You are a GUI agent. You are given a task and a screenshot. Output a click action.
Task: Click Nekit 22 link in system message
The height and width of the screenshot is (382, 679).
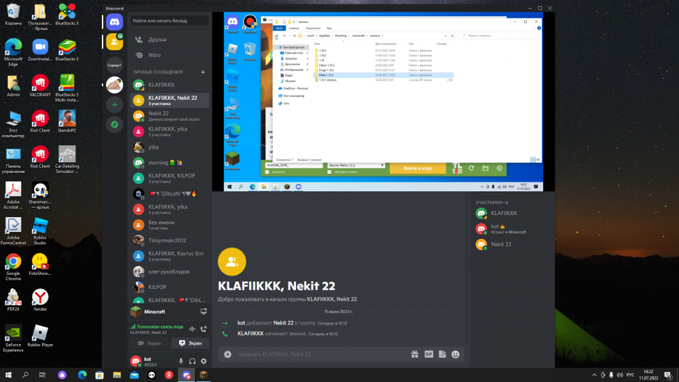(x=283, y=323)
